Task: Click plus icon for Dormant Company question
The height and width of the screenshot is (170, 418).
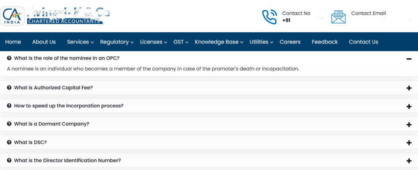Action: 409,124
